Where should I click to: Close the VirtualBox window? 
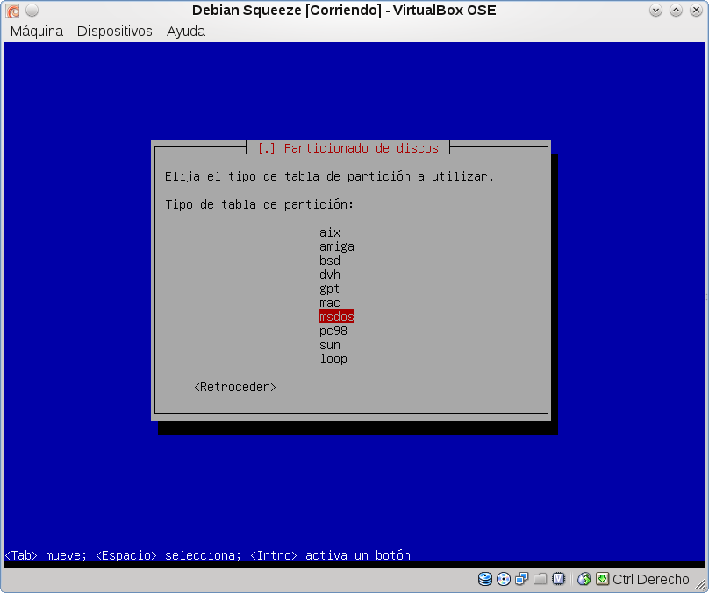point(697,10)
